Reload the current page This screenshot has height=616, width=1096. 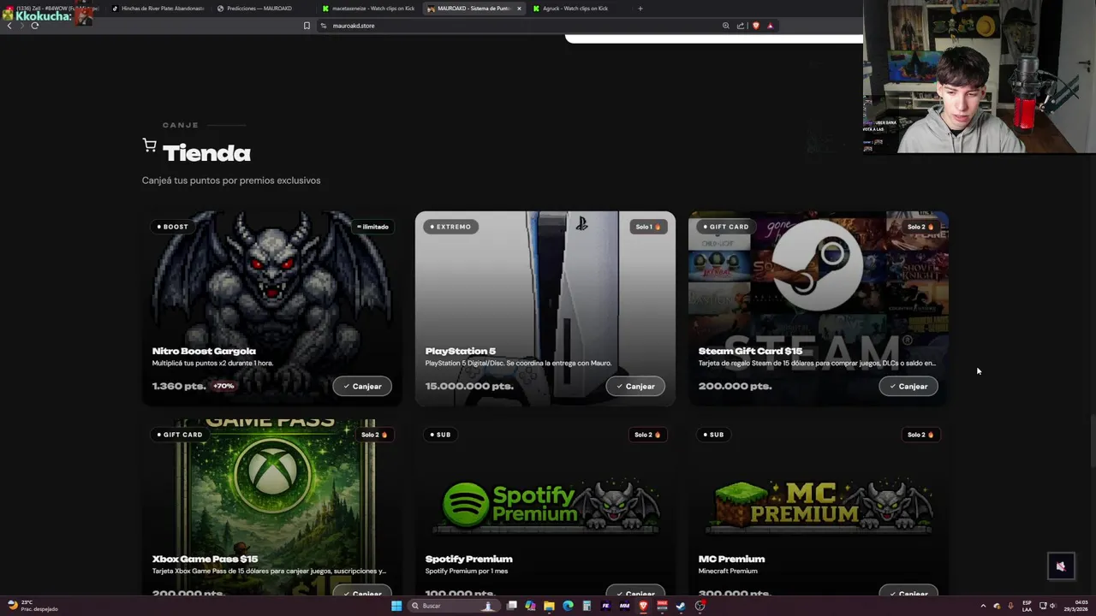[x=35, y=26]
